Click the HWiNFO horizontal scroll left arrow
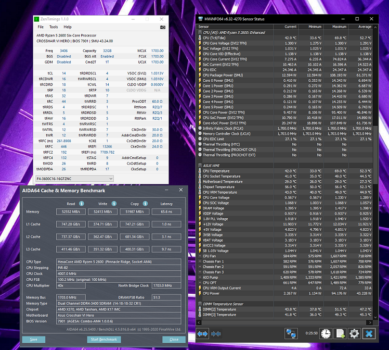 point(199,322)
